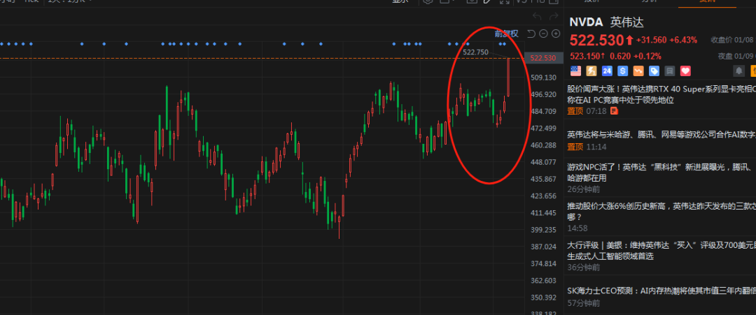Click the blue price tag icon
Image resolution: width=756 pixels, height=315 pixels.
tap(654, 71)
